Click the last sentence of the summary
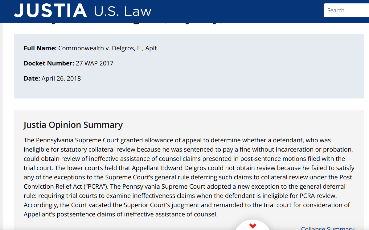Image resolution: width=369 pixels, height=230 pixels. [x=187, y=210]
